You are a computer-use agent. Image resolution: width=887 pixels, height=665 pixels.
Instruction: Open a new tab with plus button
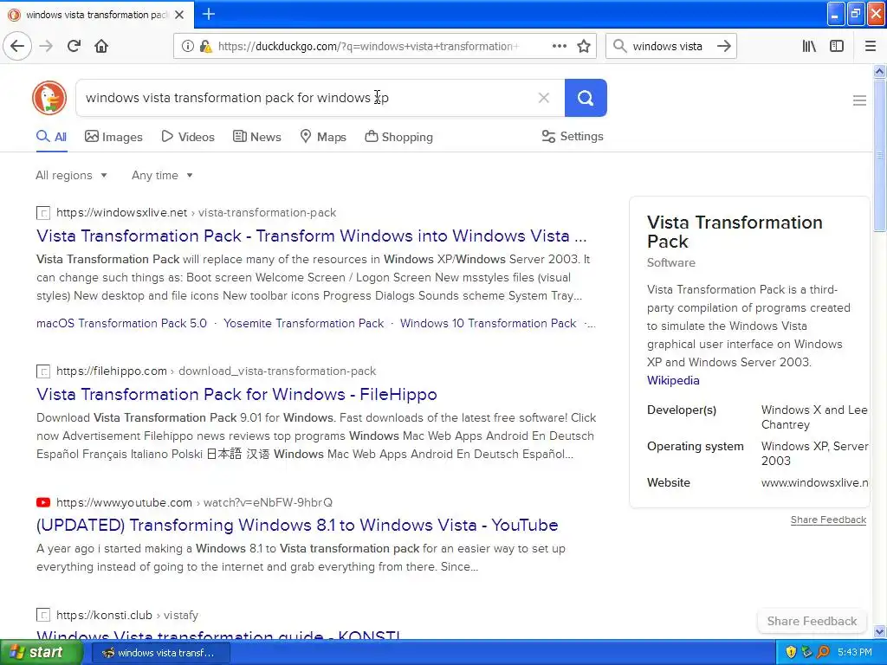209,14
